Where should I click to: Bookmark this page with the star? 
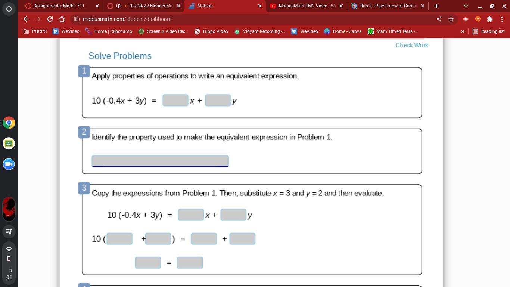point(451,19)
